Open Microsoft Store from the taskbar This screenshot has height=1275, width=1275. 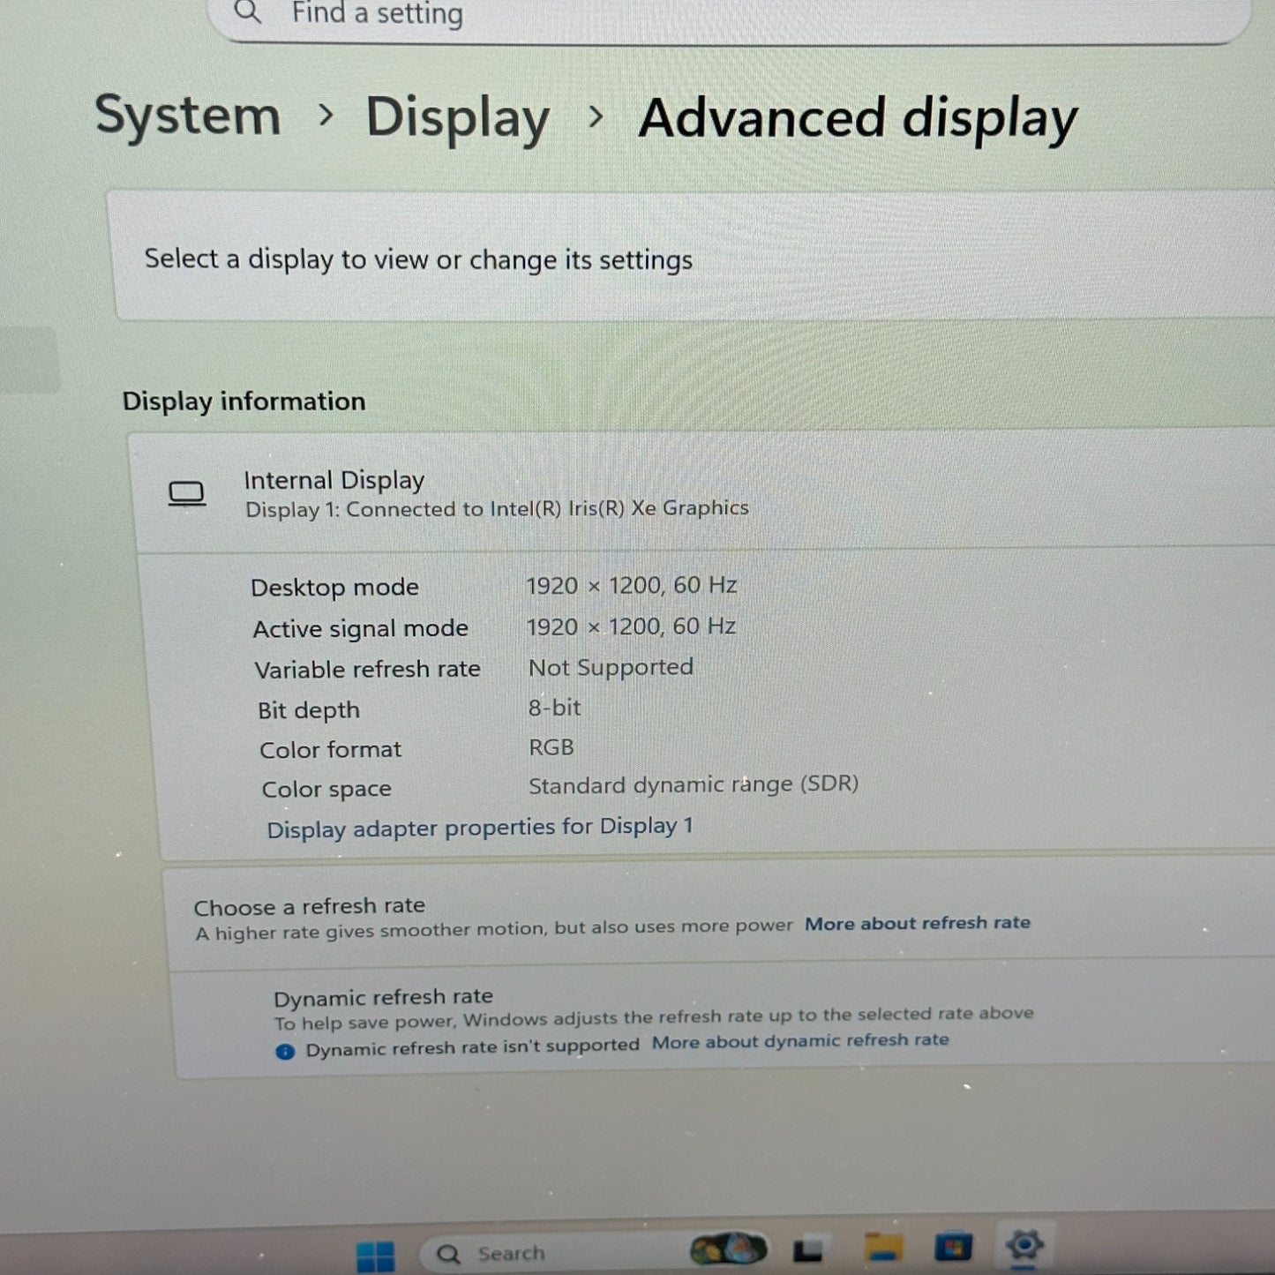click(953, 1247)
